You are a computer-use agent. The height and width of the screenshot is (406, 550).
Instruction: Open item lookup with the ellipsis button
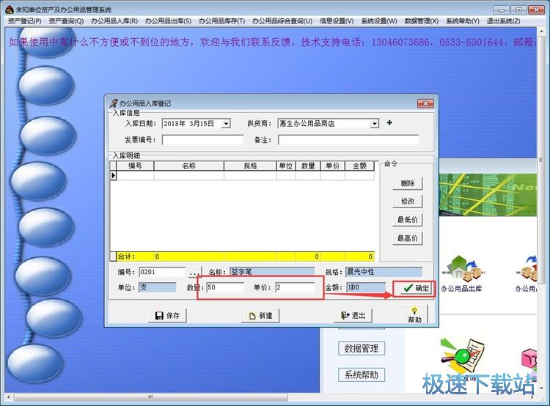[194, 272]
